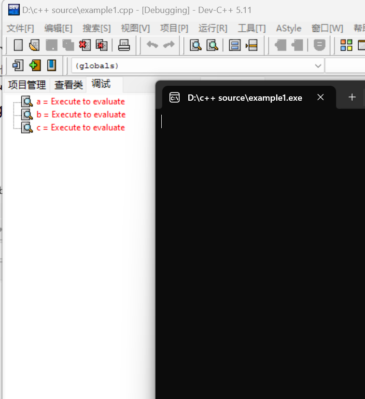Viewport: 365px width, 399px height.
Task: Click the watch icon beside variable a
Action: tap(27, 101)
